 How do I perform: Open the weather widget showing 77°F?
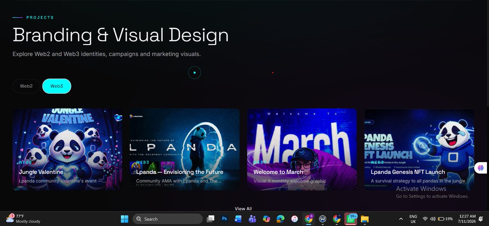point(22,219)
